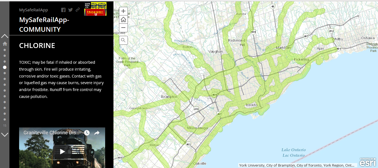Click the Highway 48 shield
Image resolution: width=378 pixels, height=168 pixels.
[273, 6]
